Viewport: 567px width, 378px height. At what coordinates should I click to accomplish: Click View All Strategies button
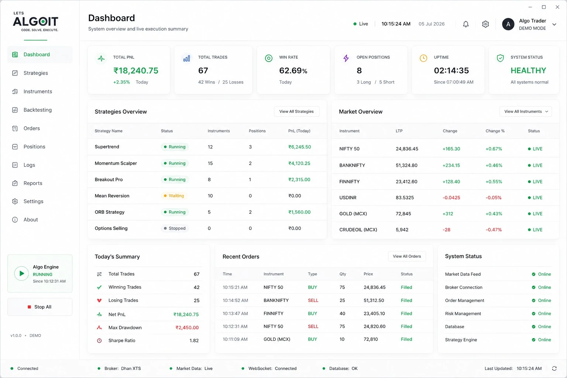(x=296, y=111)
